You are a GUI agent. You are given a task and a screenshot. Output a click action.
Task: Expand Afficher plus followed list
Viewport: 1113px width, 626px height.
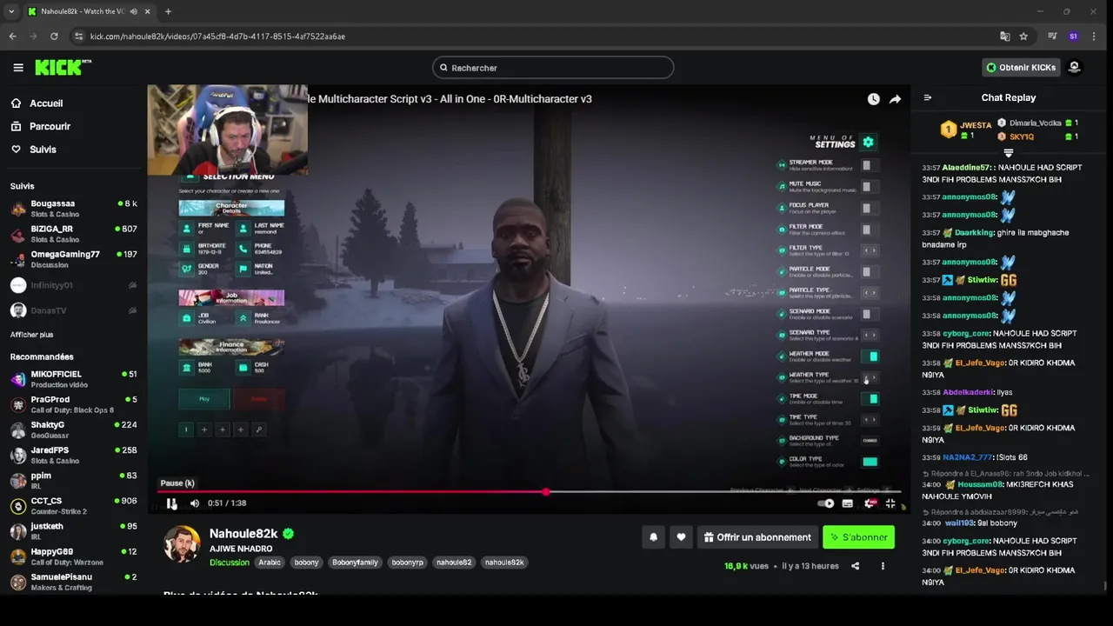coord(31,335)
